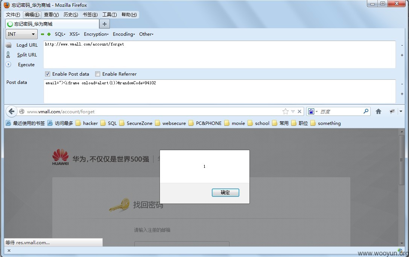Open the address bar history dropdown arrow

coord(293,112)
